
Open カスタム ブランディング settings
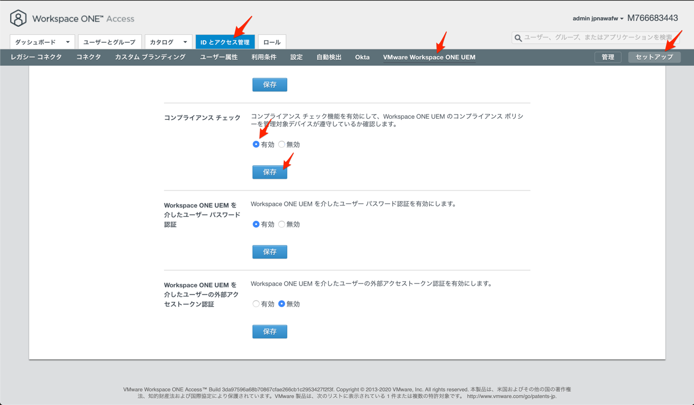click(150, 57)
